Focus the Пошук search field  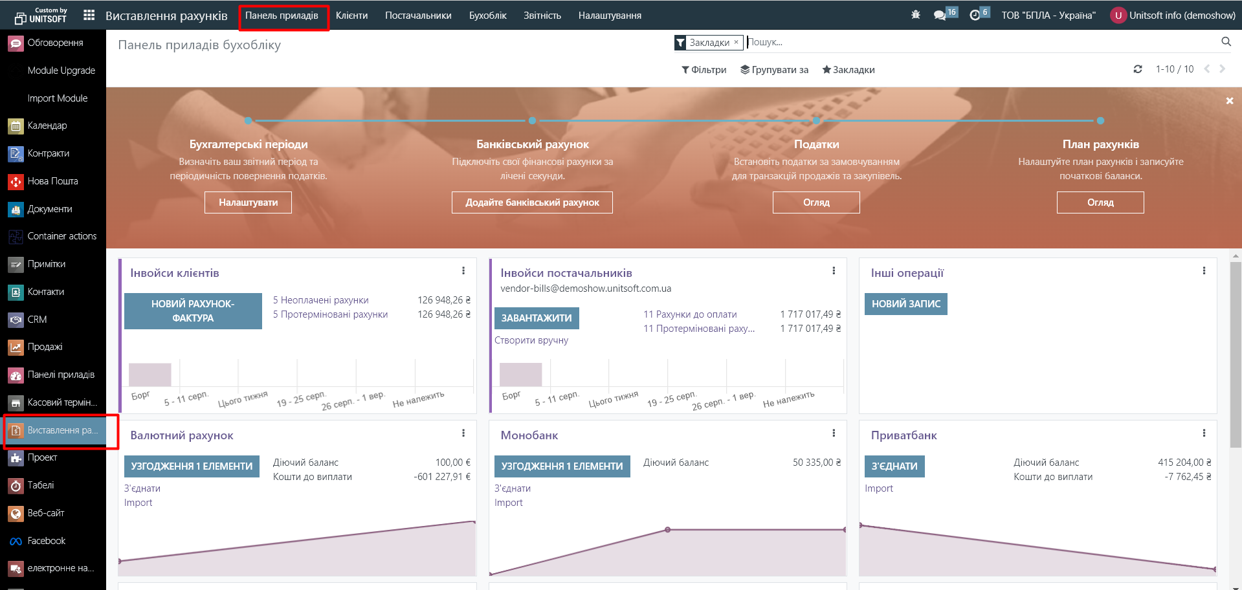pyautogui.click(x=971, y=42)
